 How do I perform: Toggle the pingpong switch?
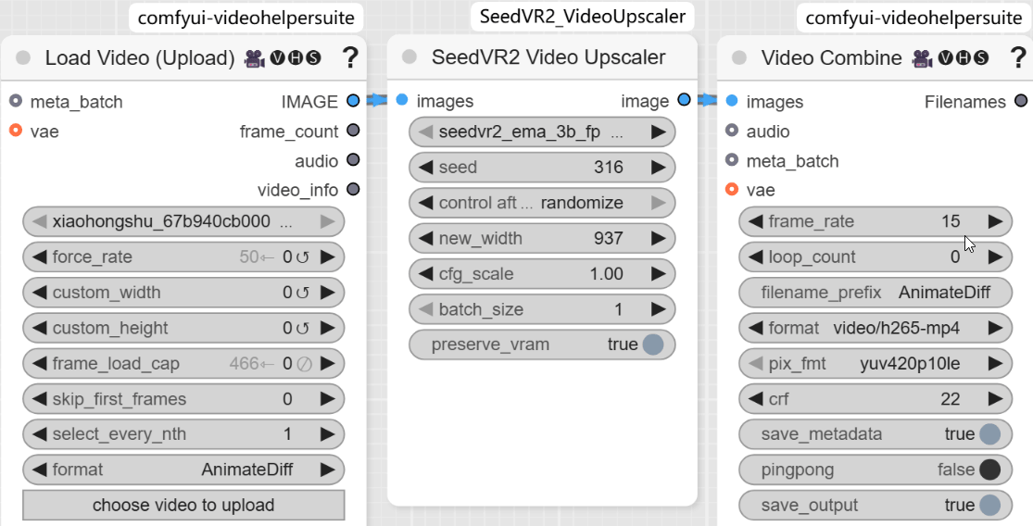pyautogui.click(x=989, y=470)
